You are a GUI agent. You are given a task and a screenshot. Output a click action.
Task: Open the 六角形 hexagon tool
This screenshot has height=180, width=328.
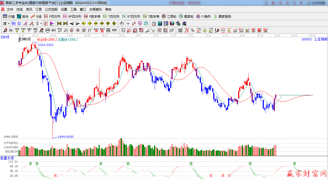pos(204,16)
